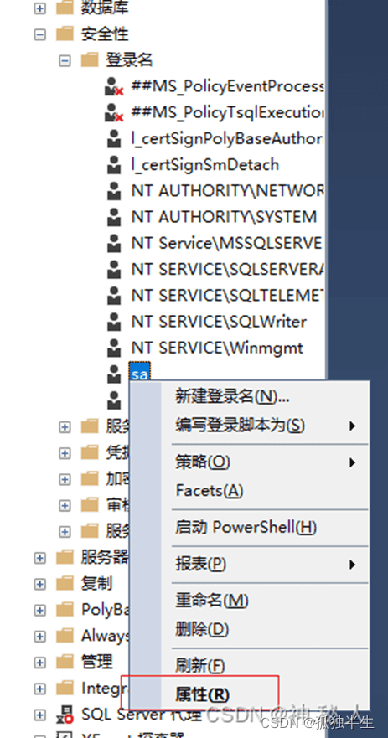Click the SQL Server Agent icon
The image size is (388, 738).
coord(65,715)
